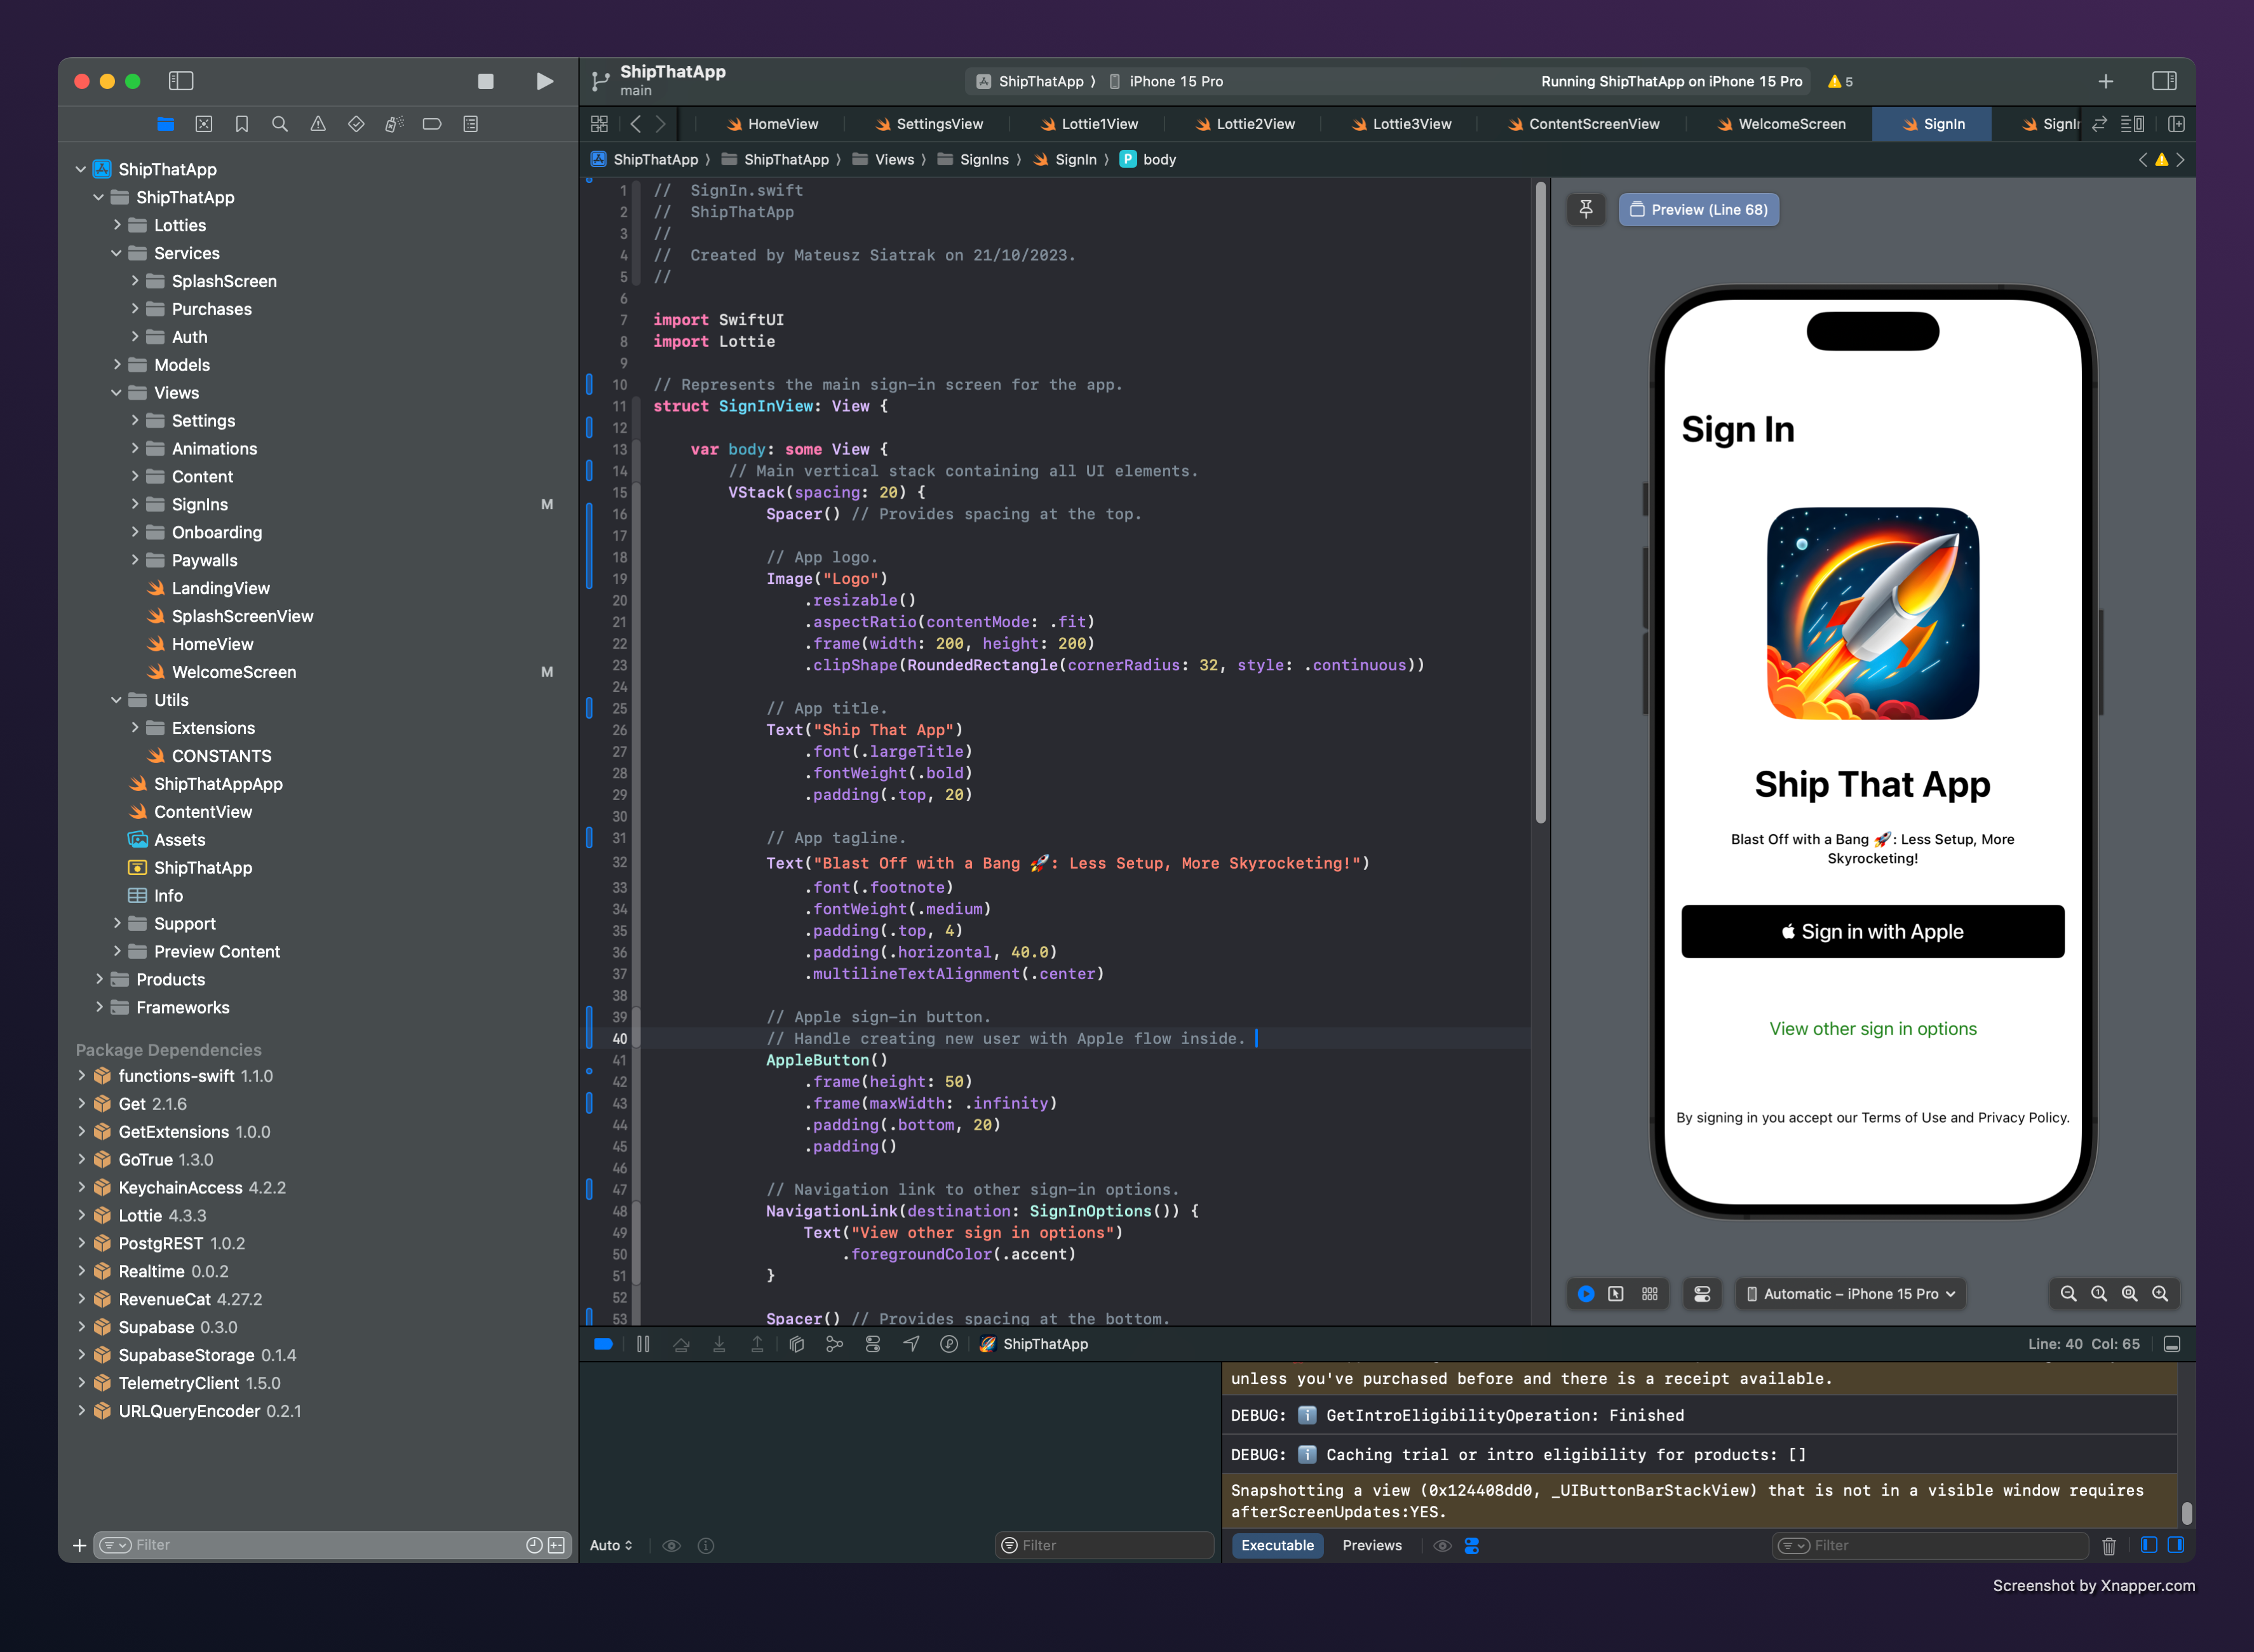2254x1652 pixels.
Task: Run the project with the play button
Action: coord(544,81)
